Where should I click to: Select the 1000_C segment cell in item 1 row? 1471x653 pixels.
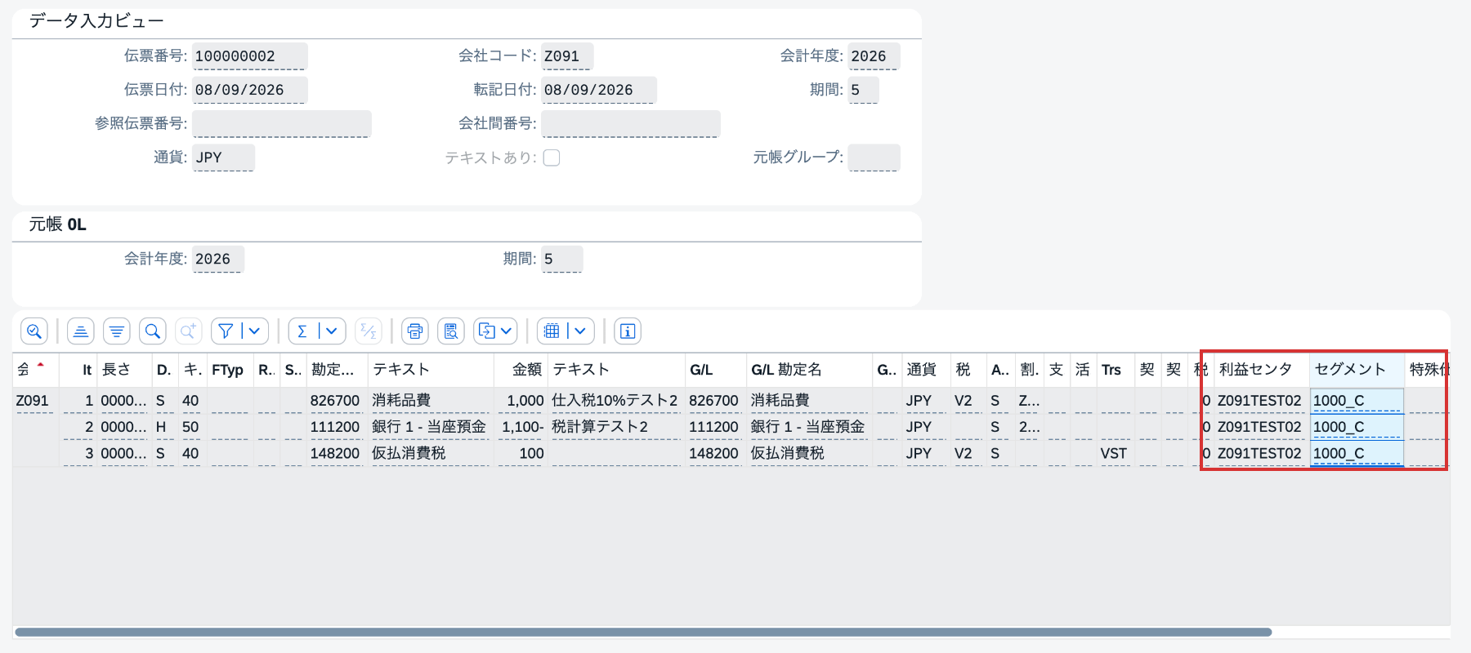[x=1357, y=401]
